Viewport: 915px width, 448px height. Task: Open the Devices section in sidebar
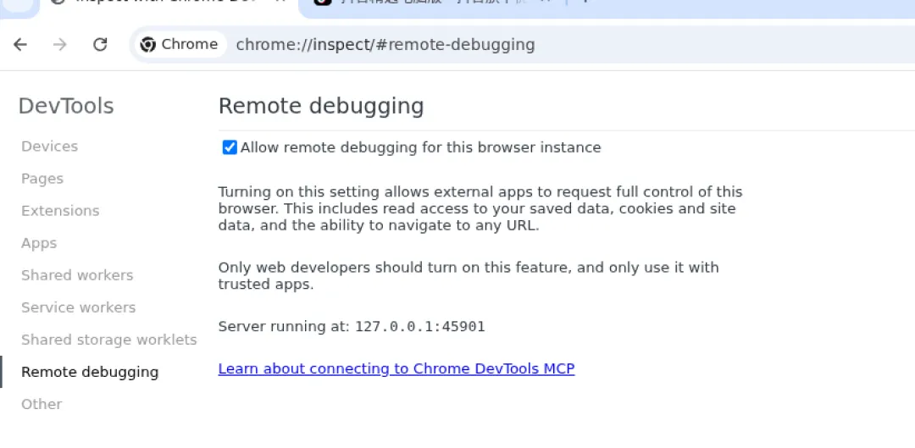tap(49, 147)
